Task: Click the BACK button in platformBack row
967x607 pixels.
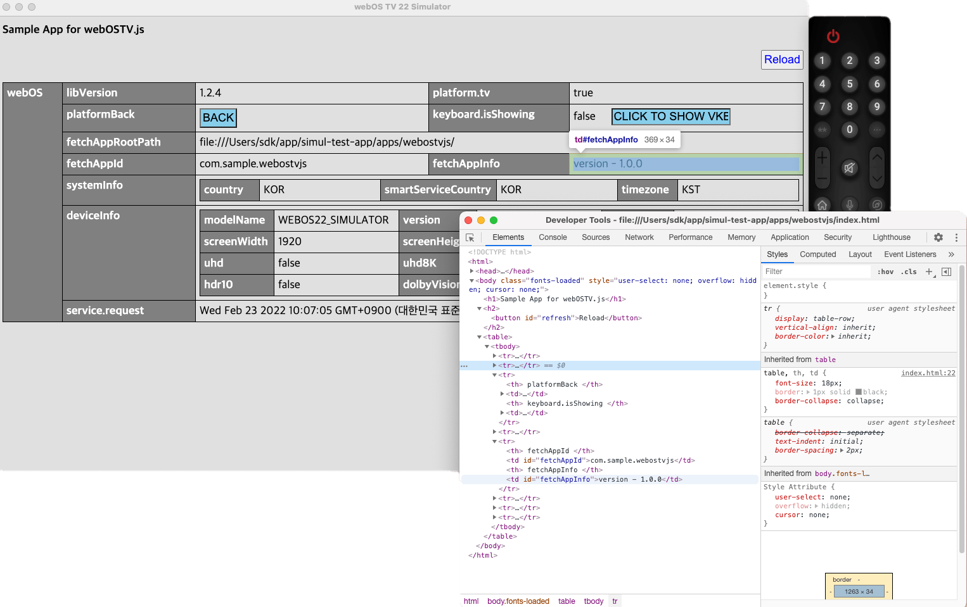Action: [219, 117]
